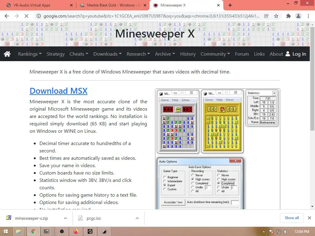Open the pcgc.iso download
Viewport: 315px width, 236px height.
coord(94,218)
